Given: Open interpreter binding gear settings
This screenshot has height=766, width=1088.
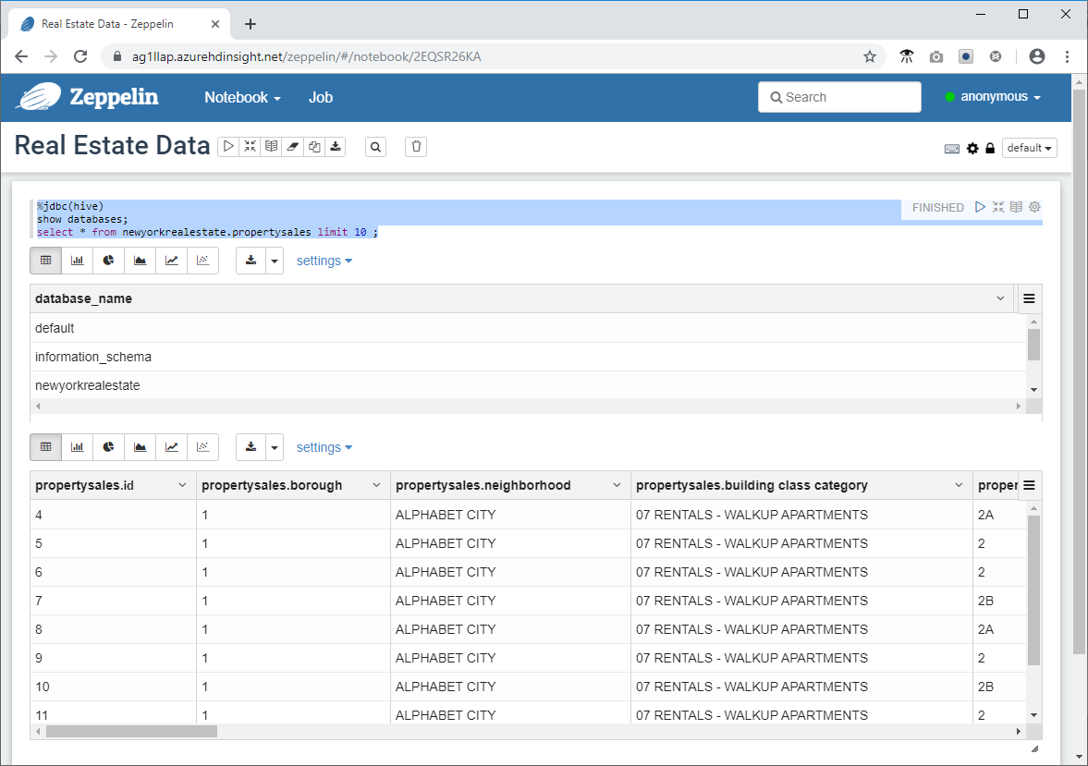Looking at the screenshot, I should (x=972, y=149).
